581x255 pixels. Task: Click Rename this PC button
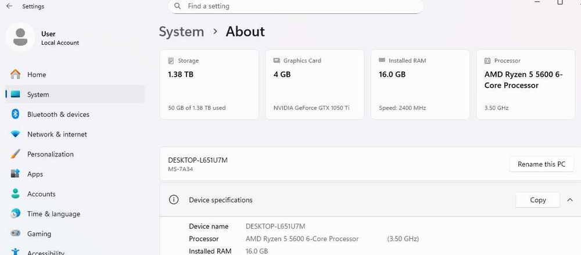coord(541,164)
